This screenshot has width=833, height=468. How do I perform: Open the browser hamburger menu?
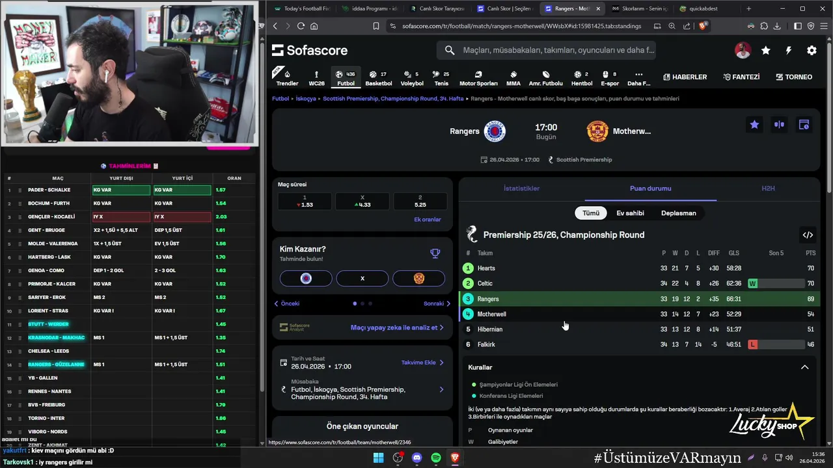click(824, 26)
